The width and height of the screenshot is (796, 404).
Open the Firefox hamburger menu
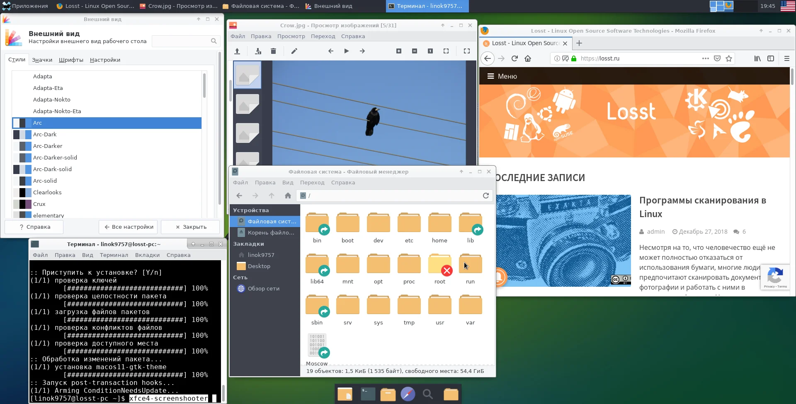click(x=786, y=58)
